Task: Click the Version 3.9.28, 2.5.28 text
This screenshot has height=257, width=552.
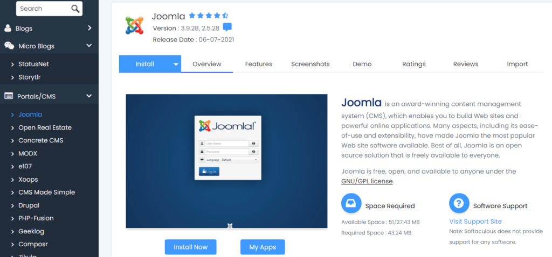Action: coord(186,28)
